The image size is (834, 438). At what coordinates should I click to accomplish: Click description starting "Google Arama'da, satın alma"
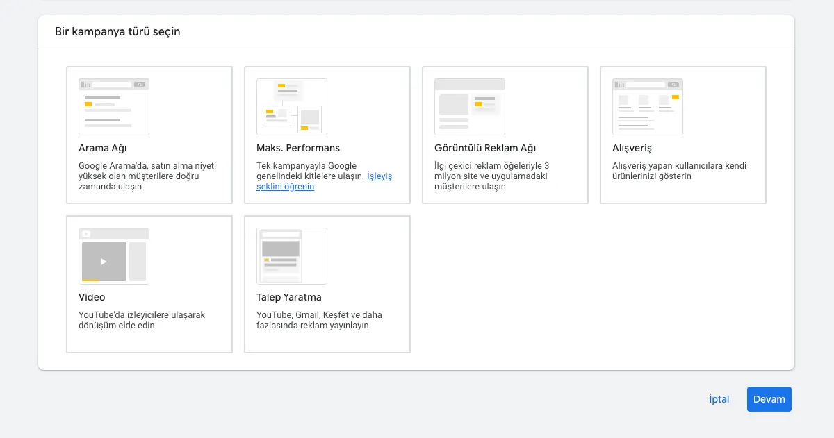147,176
